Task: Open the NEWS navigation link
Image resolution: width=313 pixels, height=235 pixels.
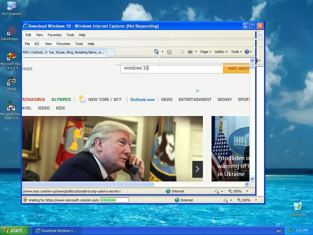Action: click(x=167, y=99)
